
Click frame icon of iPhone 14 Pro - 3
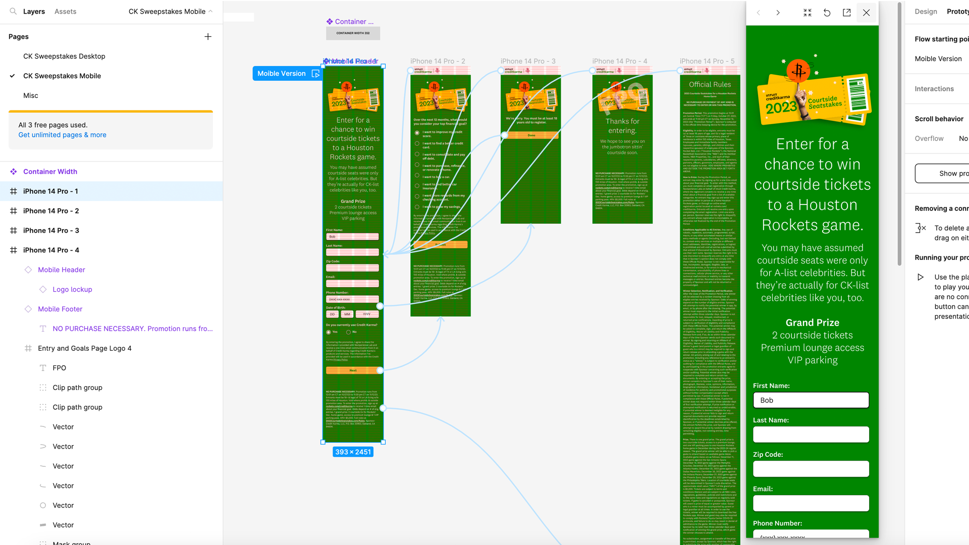point(14,231)
